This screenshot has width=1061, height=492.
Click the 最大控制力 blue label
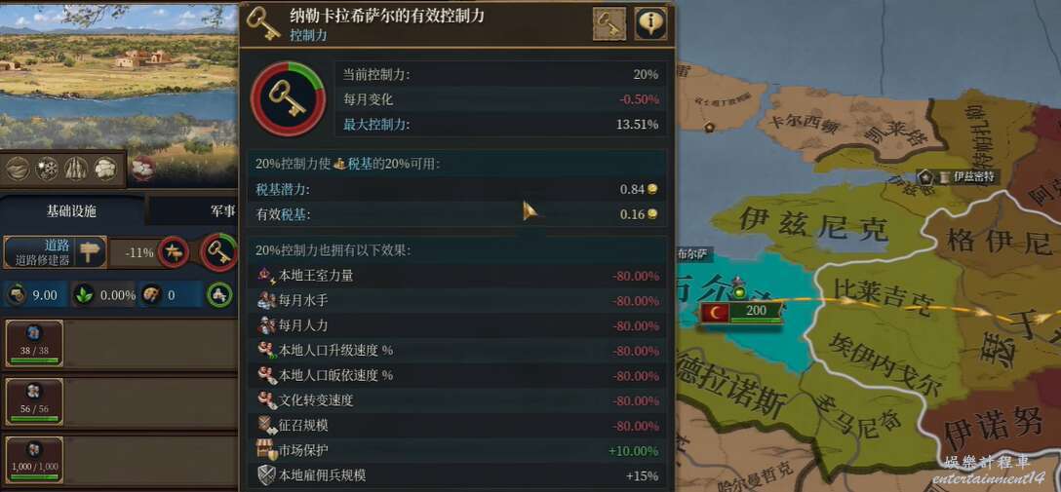tap(375, 125)
